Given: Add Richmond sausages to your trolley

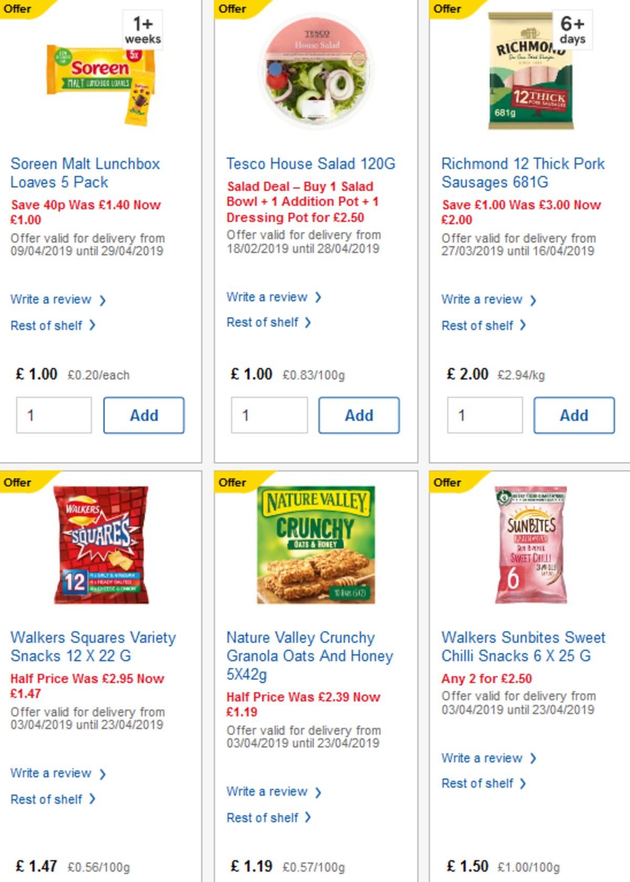Looking at the screenshot, I should tap(574, 415).
